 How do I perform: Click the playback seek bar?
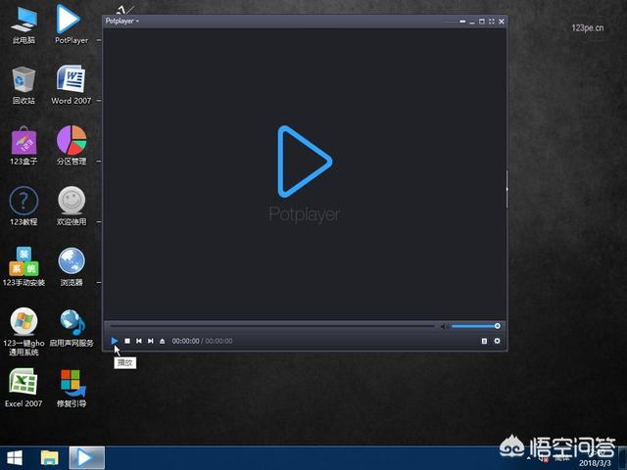point(272,326)
